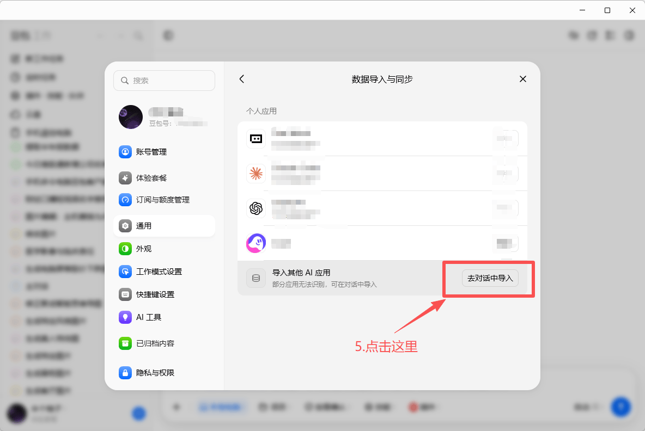Image resolution: width=645 pixels, height=431 pixels.
Task: Click the profile avatar in settings sidebar
Action: 131,117
